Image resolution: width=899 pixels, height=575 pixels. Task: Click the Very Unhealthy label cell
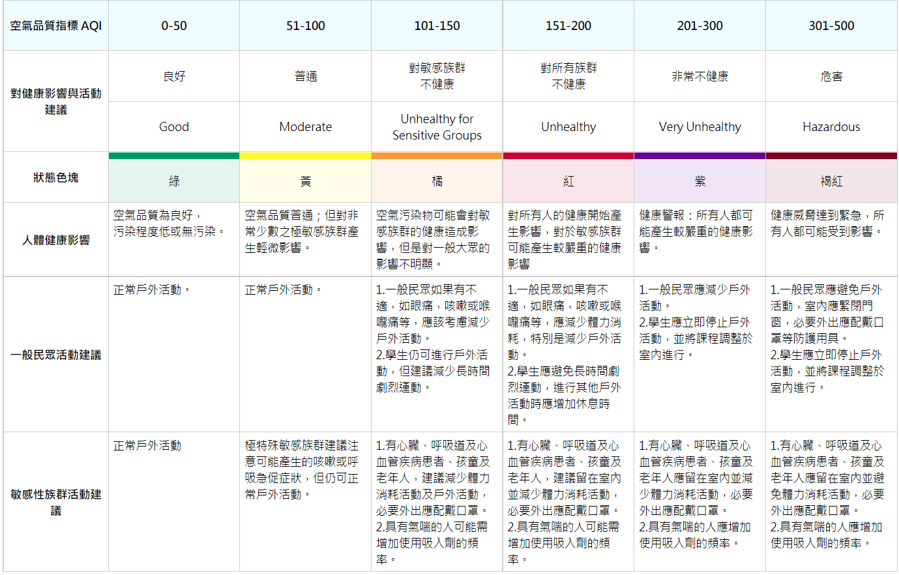pos(700,126)
